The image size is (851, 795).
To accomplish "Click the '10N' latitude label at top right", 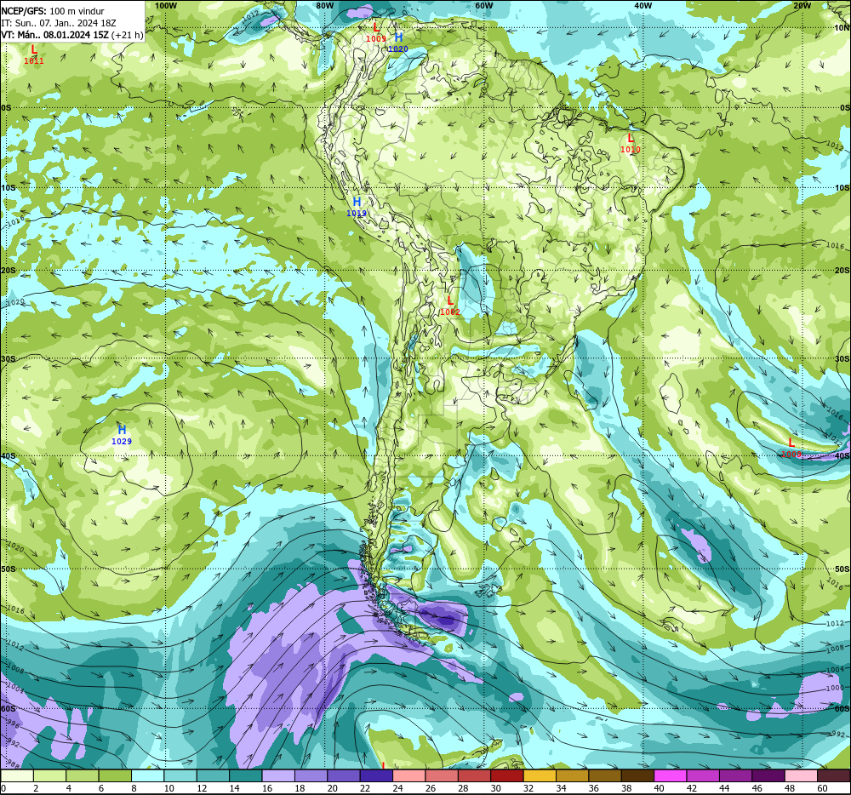I will 842,28.
